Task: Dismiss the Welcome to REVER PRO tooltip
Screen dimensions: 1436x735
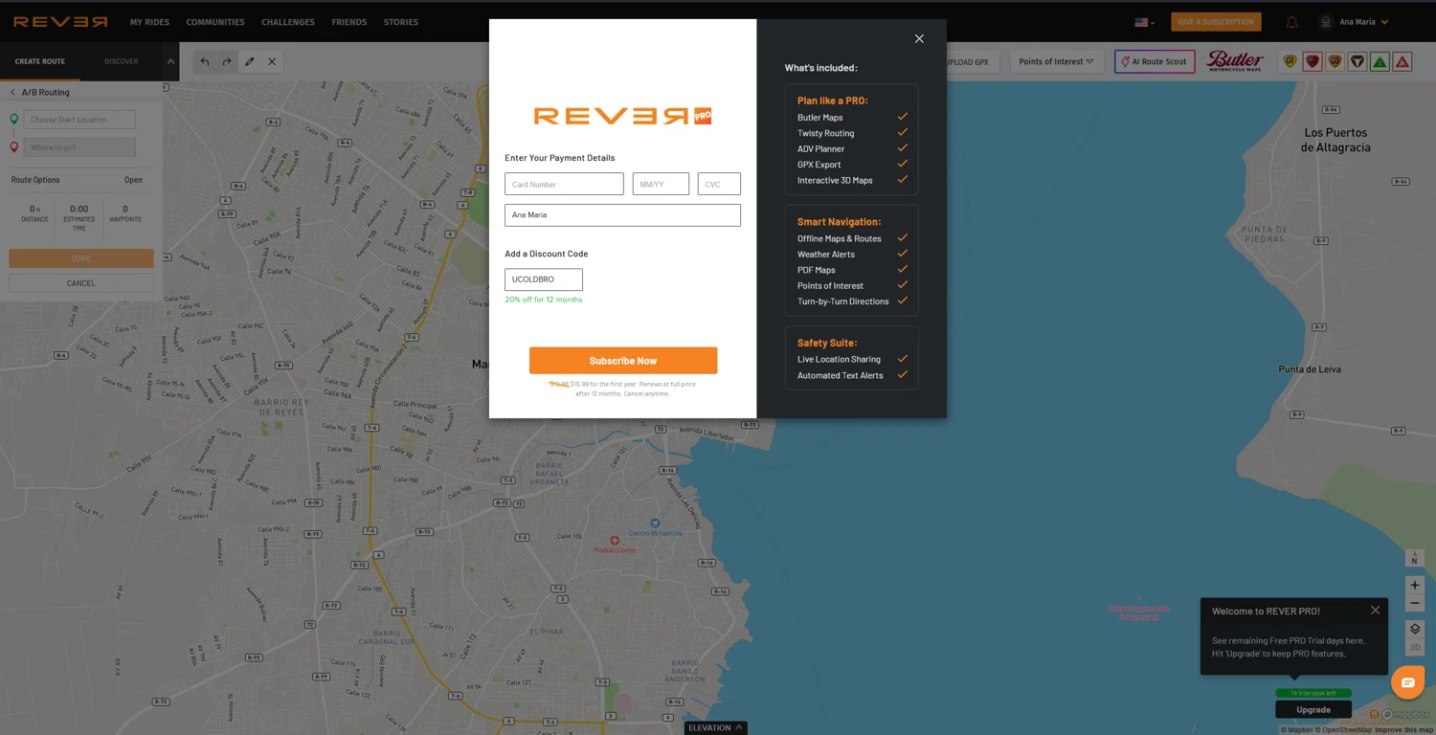Action: click(x=1375, y=611)
